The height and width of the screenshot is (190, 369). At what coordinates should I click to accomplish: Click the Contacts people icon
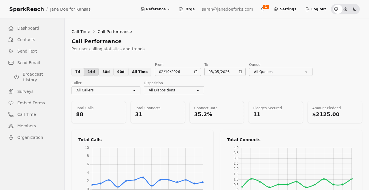[11, 40]
